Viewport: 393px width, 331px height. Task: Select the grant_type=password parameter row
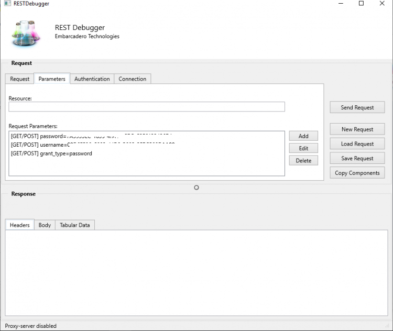point(147,153)
